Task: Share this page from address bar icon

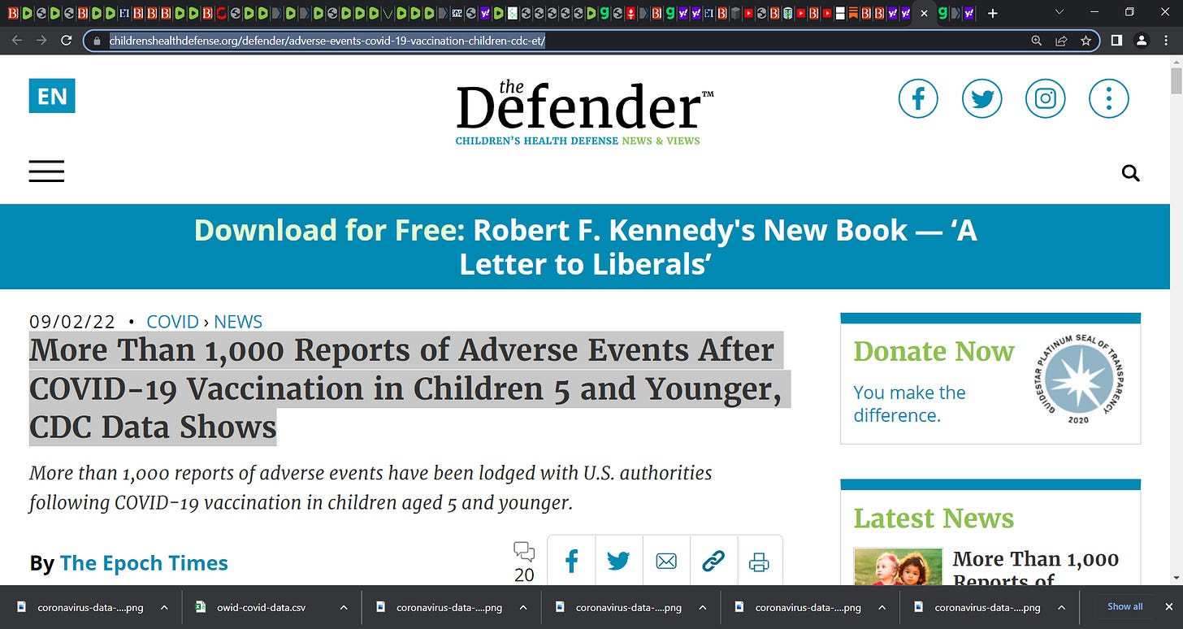Action: pos(1061,41)
